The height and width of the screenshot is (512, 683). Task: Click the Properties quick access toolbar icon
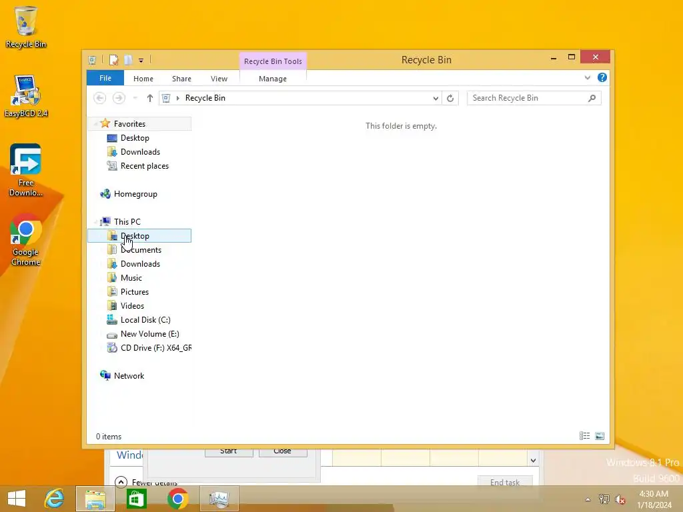tap(113, 60)
